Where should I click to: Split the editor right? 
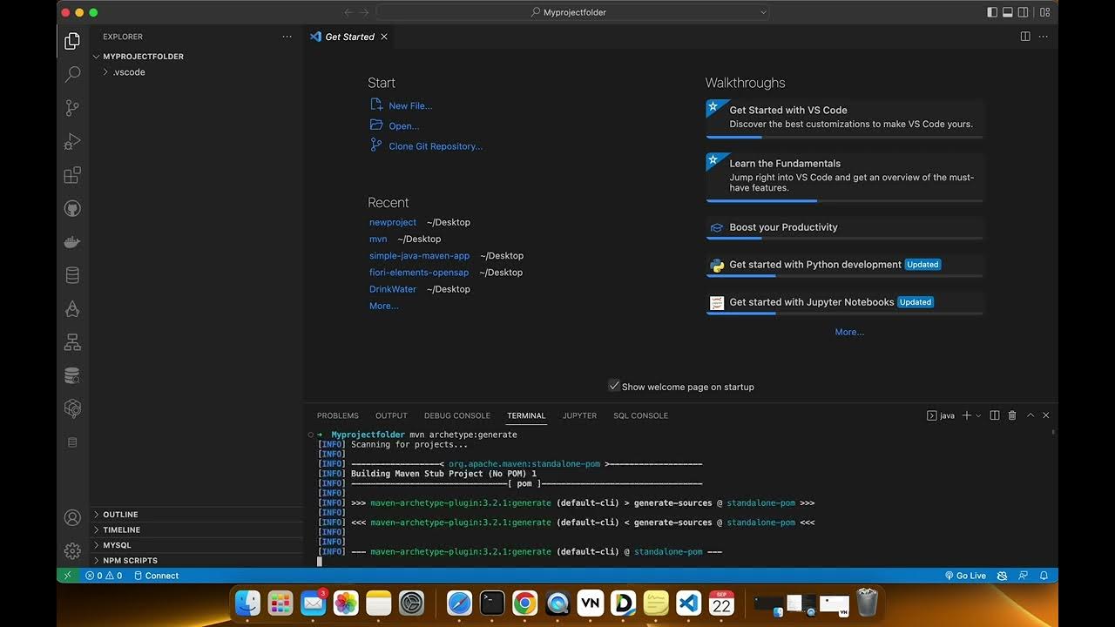(1025, 37)
